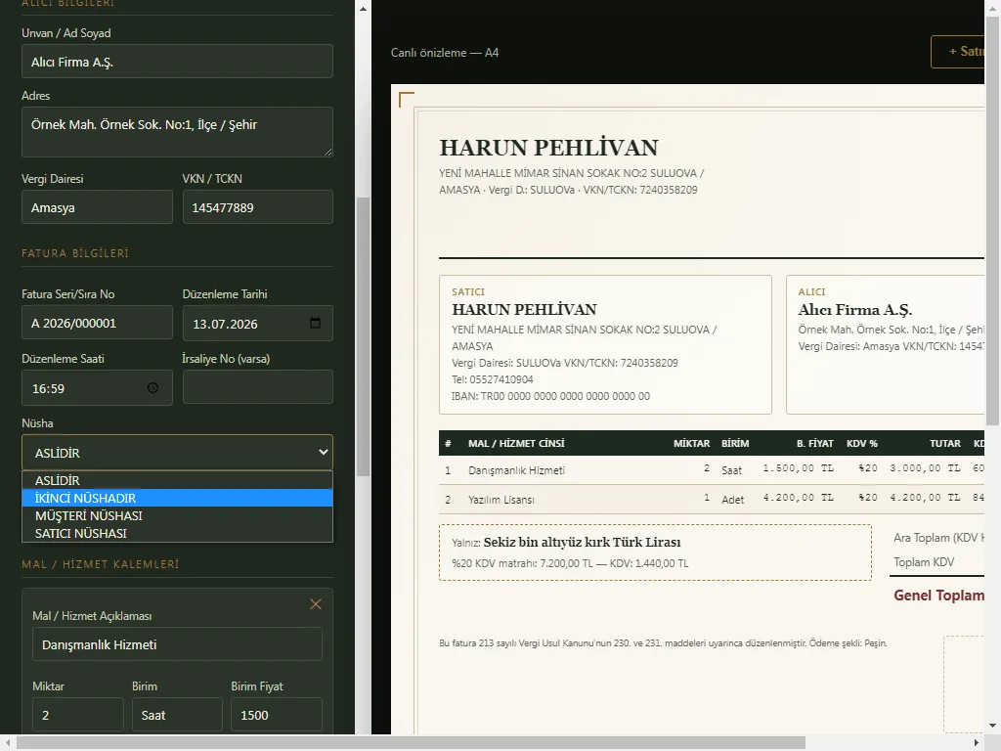Choose ASLIDIR in the opened list

tap(178, 480)
